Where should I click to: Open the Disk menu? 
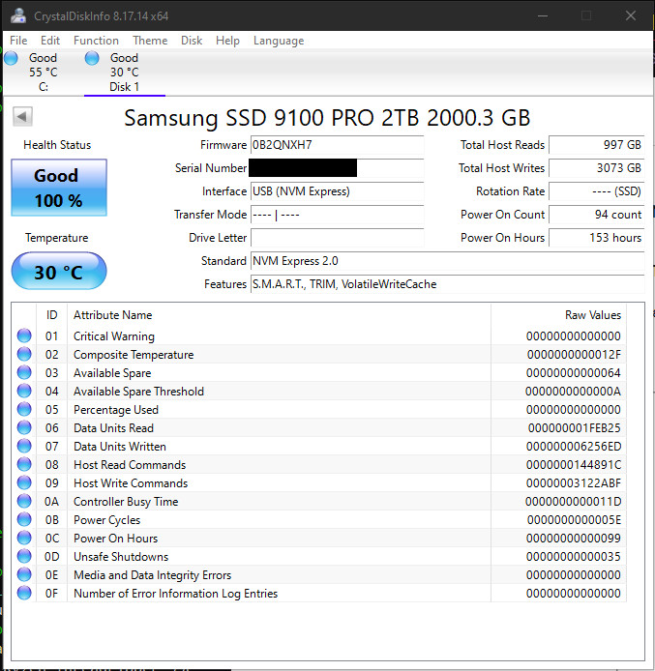click(x=192, y=41)
